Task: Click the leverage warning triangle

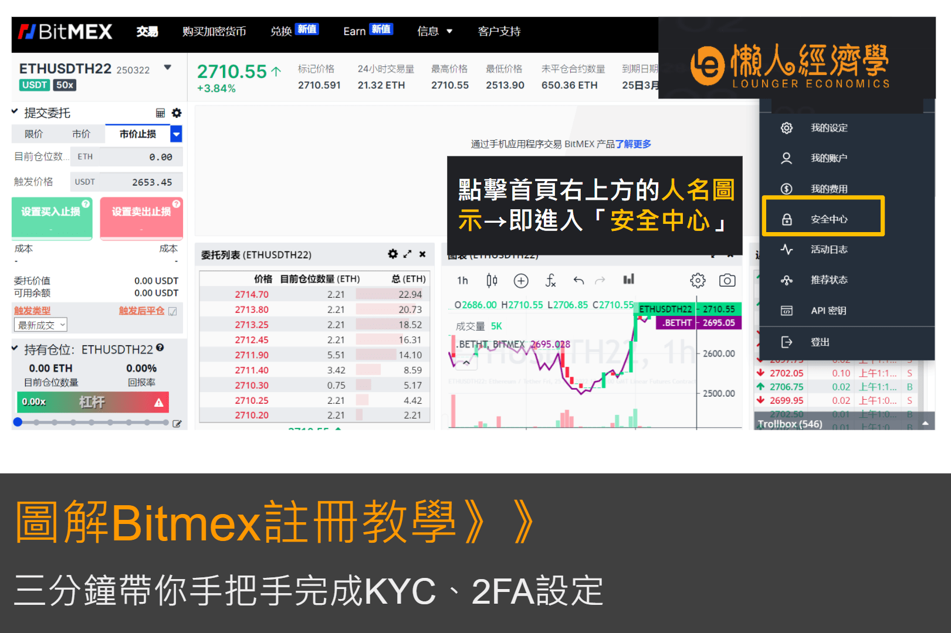Action: pyautogui.click(x=158, y=403)
